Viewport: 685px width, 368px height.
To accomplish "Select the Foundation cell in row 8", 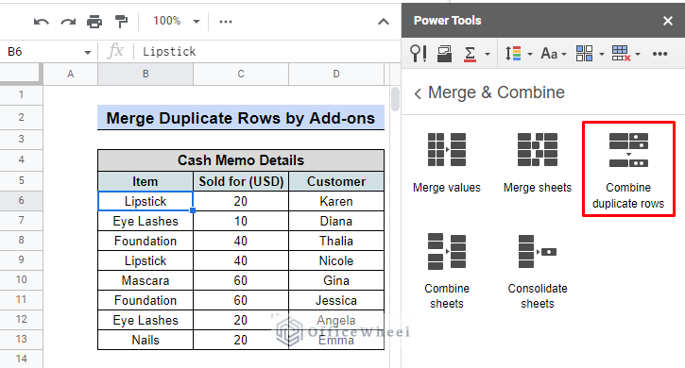I will point(146,241).
